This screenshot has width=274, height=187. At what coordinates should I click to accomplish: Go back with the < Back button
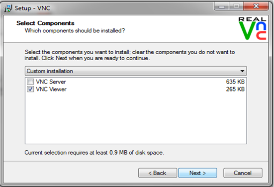pyautogui.click(x=158, y=173)
